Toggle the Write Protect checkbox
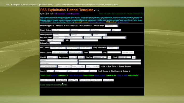Image resolution: width=184 pixels, height=103 pixels. pos(91,26)
